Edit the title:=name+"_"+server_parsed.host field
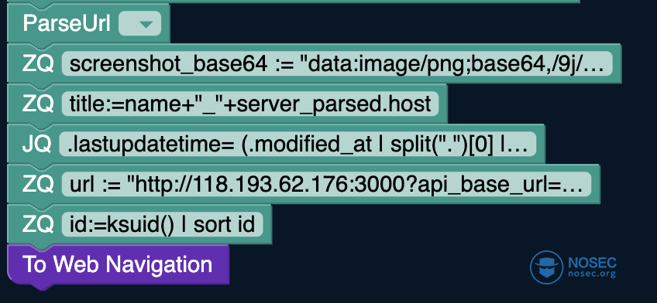Screen dimensions: 657x303 click(250, 104)
